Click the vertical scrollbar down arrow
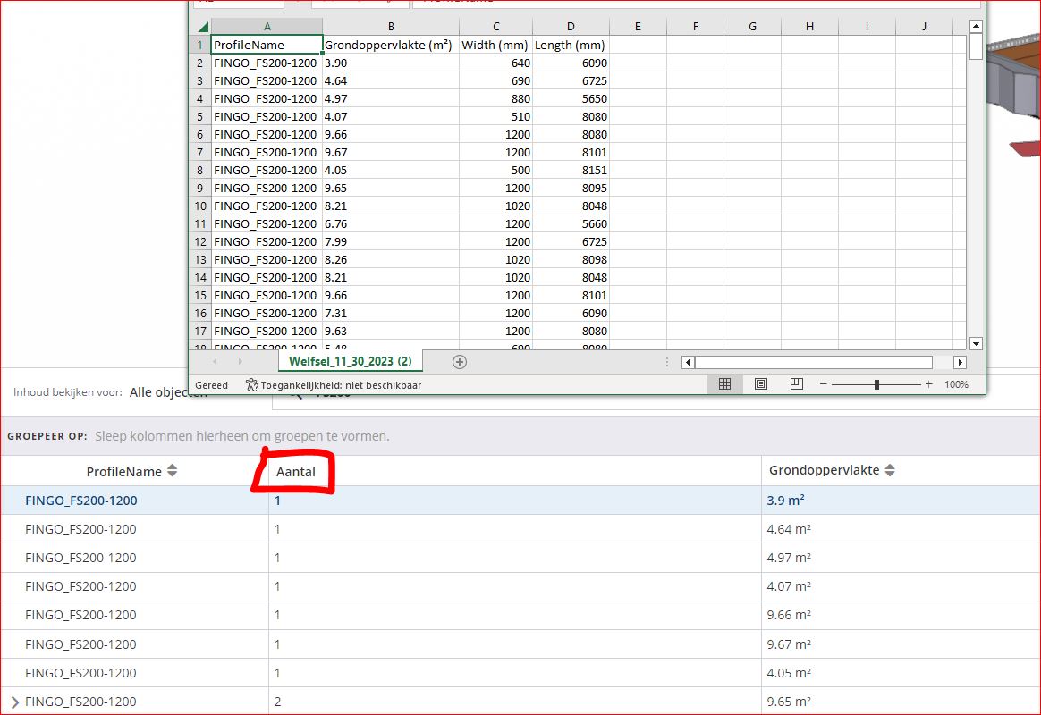The width and height of the screenshot is (1041, 715). (976, 343)
